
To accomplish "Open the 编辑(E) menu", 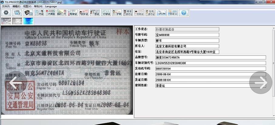I will click(16, 6).
